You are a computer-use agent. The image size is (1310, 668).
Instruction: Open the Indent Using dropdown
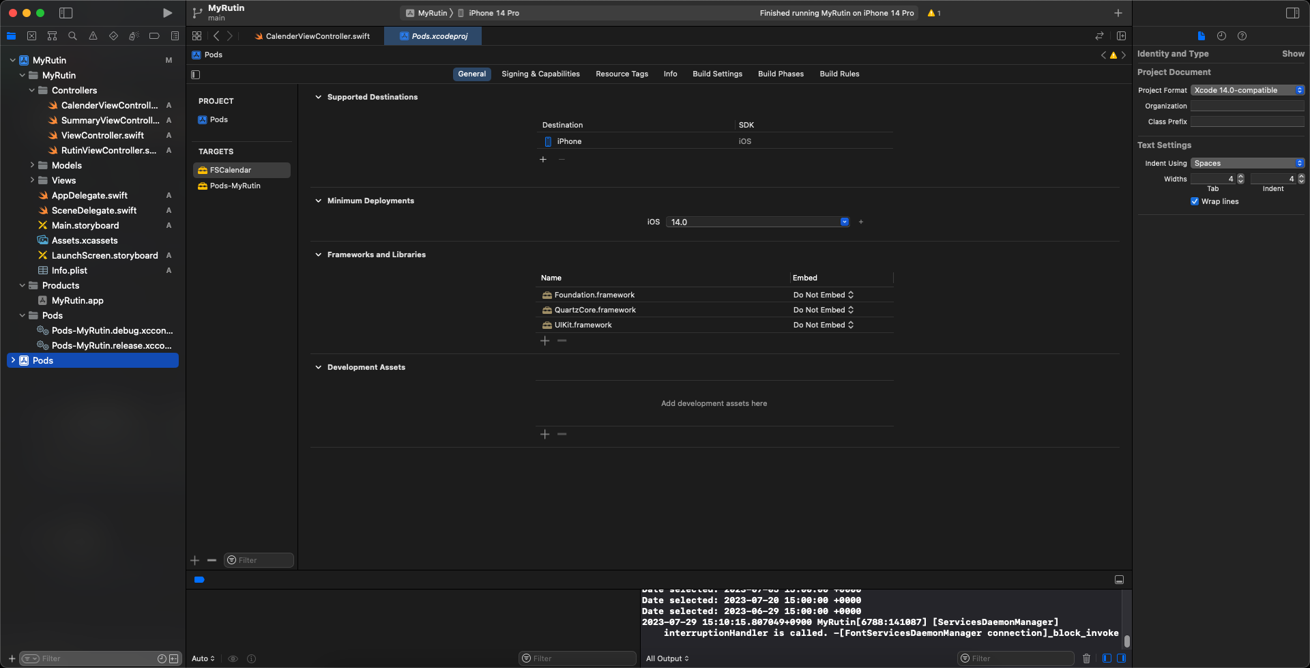click(1247, 163)
